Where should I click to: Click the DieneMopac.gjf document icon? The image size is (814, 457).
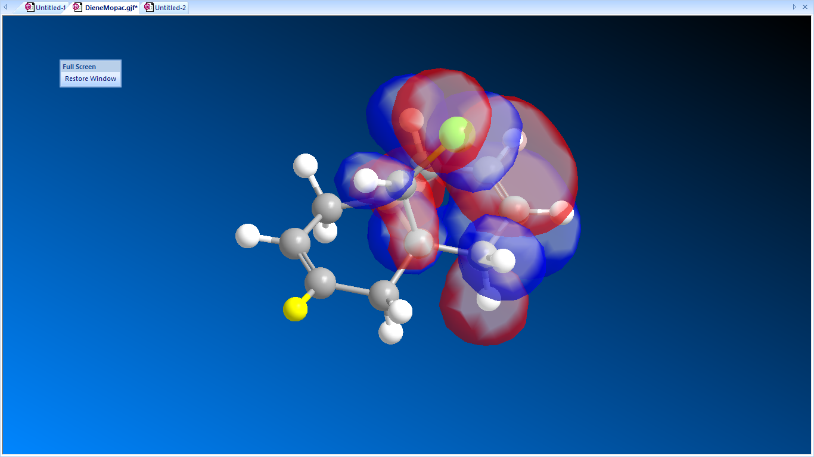point(77,7)
